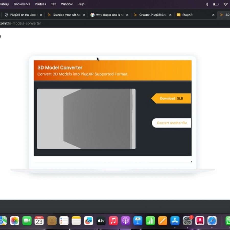Launch the Notes app from the Dock
Viewport: 230px width, 230px height.
[76, 221]
